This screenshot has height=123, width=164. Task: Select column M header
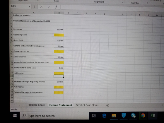157,15
